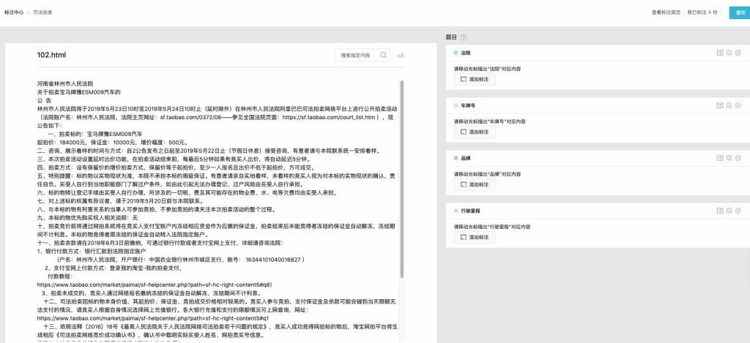Click the hint 请移动光标描出"法院"对应内容
This screenshot has height=343, width=750.
click(487, 69)
